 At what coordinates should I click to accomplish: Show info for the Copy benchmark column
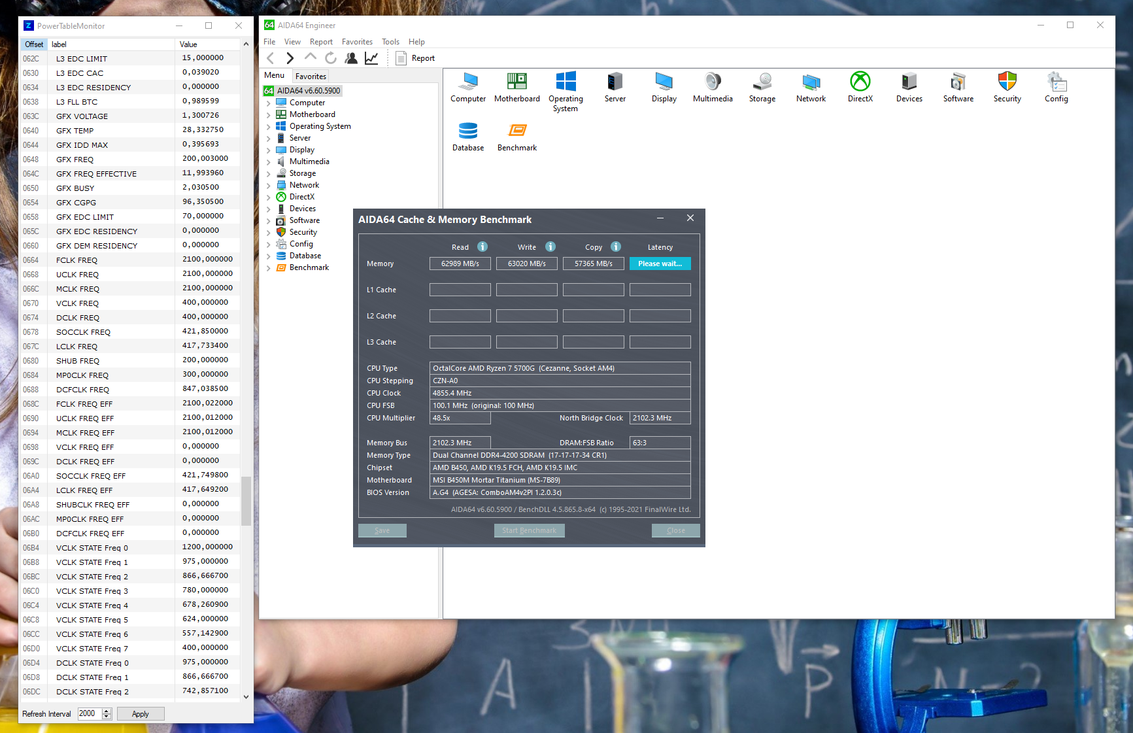tap(616, 247)
